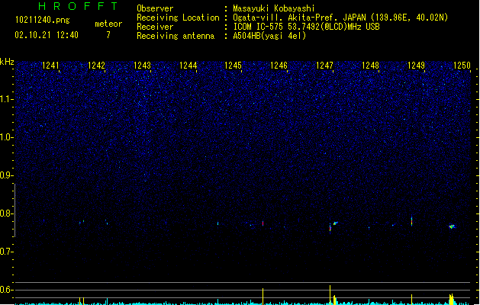The width and height of the screenshot is (480, 305).
Task: Click the tall yellow power spike before 1246
Action: coord(263,297)
